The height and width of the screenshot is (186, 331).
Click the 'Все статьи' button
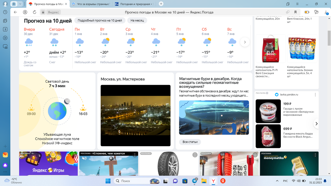190,142
